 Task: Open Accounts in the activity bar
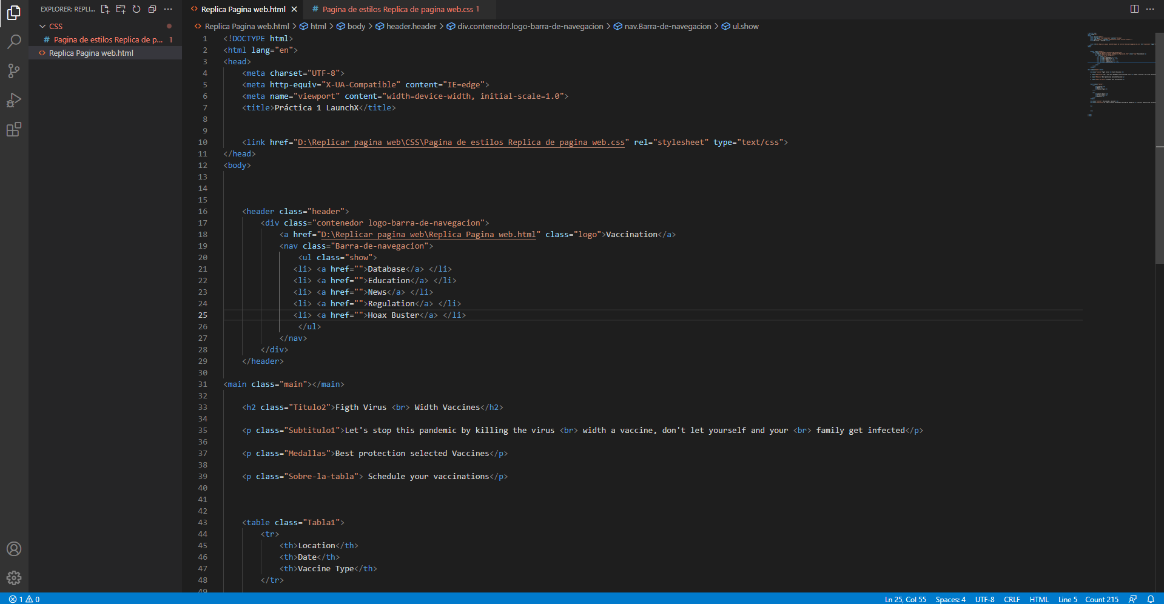(14, 549)
